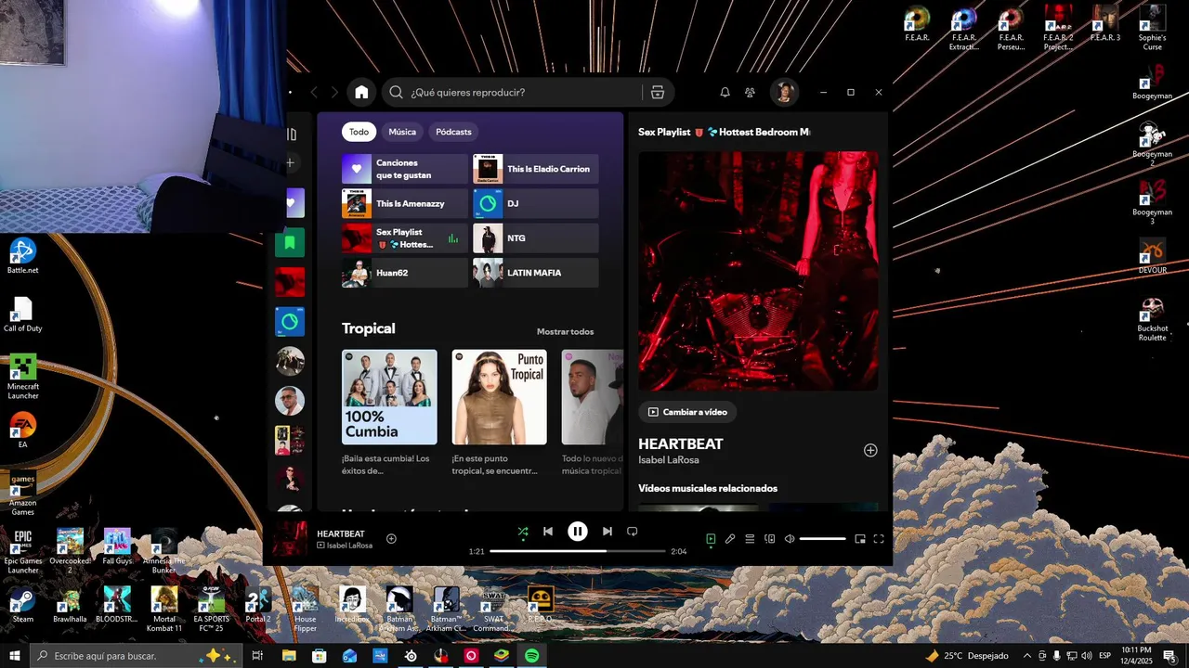Add current track via player bar plus icon
Image resolution: width=1189 pixels, height=668 pixels.
(391, 539)
